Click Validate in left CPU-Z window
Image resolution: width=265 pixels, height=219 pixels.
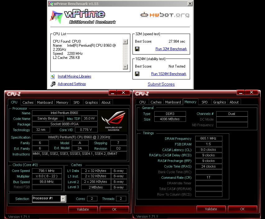[83, 209]
